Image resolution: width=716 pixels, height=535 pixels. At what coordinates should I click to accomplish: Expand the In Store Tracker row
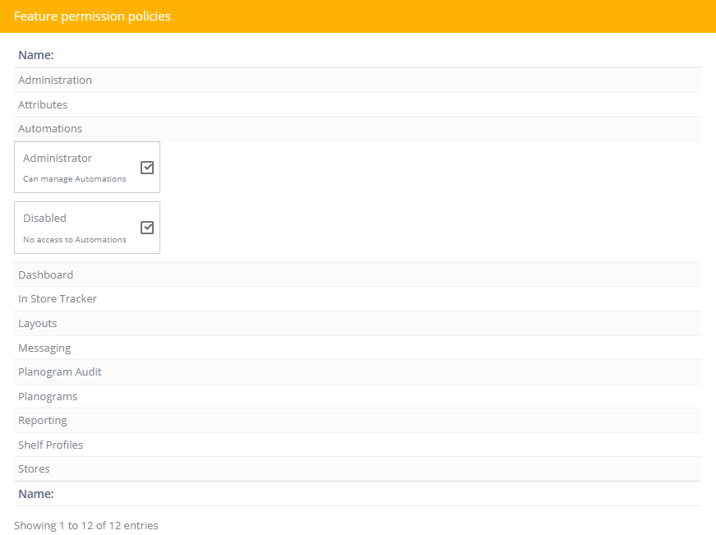[x=358, y=299]
